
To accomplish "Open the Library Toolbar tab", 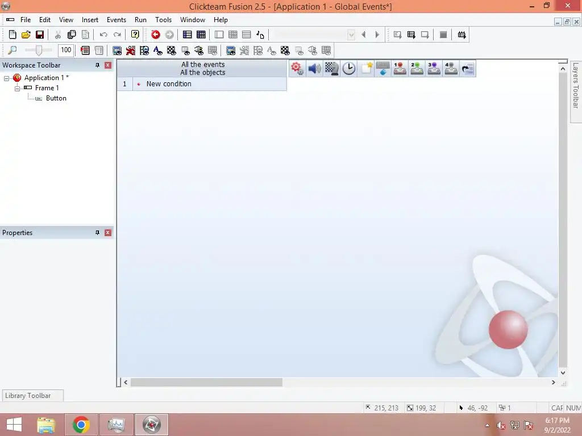I will [x=32, y=396].
